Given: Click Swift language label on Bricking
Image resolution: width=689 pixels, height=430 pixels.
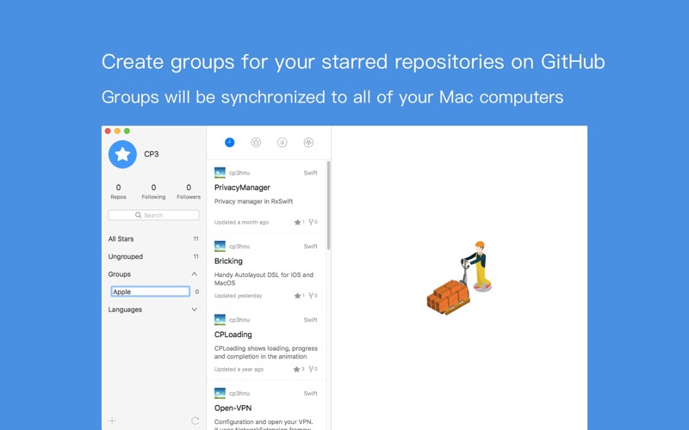Looking at the screenshot, I should 310,247.
